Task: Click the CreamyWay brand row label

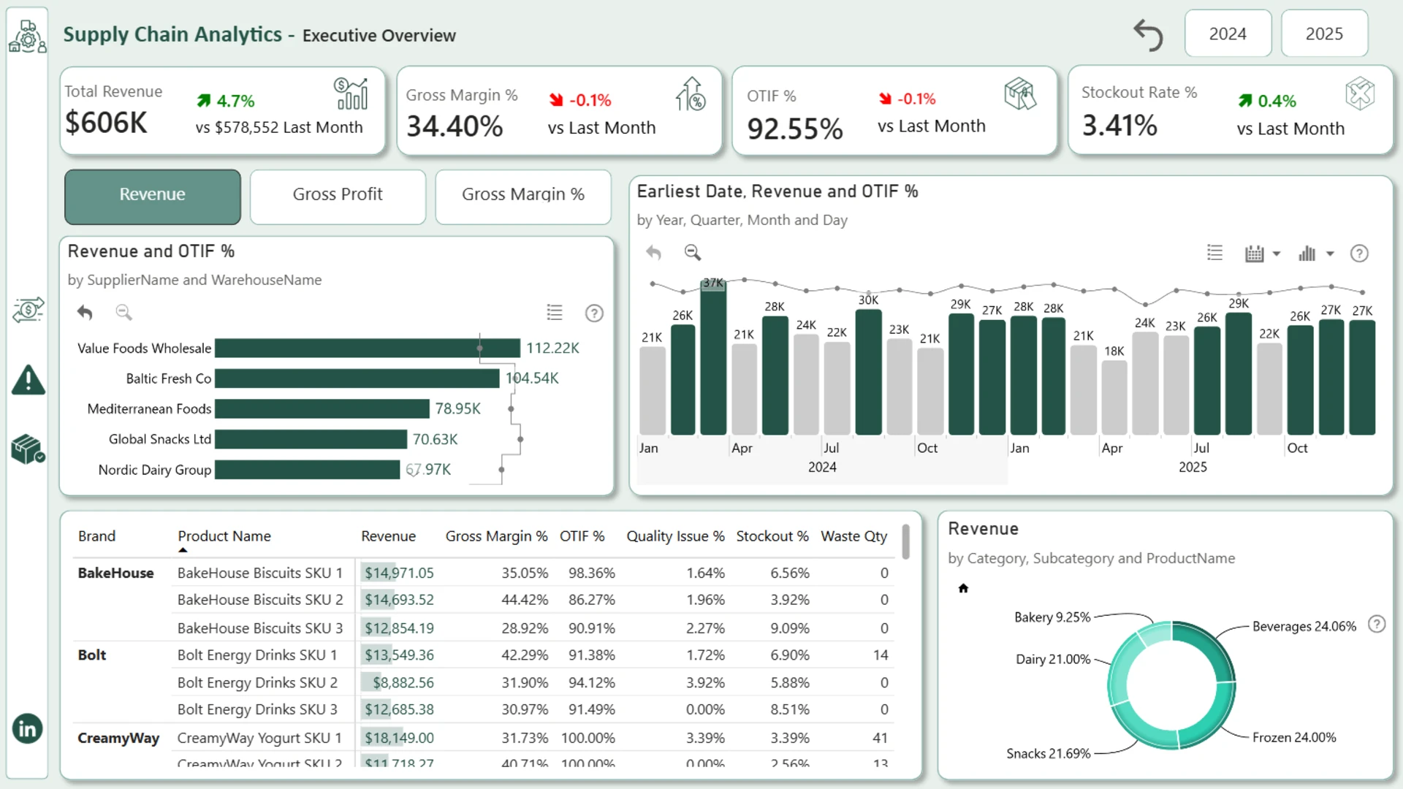Action: [118, 738]
